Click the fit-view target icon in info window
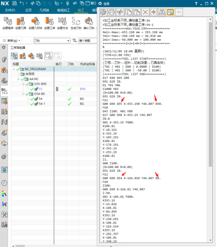Screen dimensions: 217x247 (154, 12)
